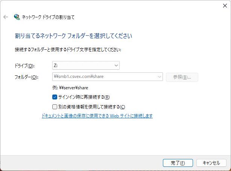
Task: Close the Map Network Drive dialog
Action: click(225, 6)
